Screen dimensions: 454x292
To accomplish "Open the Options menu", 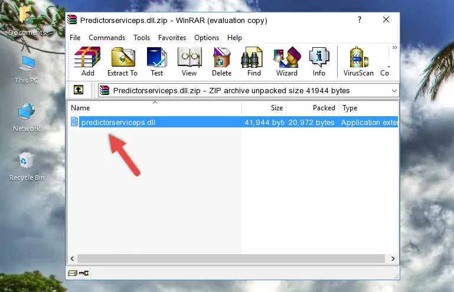I will tap(207, 38).
